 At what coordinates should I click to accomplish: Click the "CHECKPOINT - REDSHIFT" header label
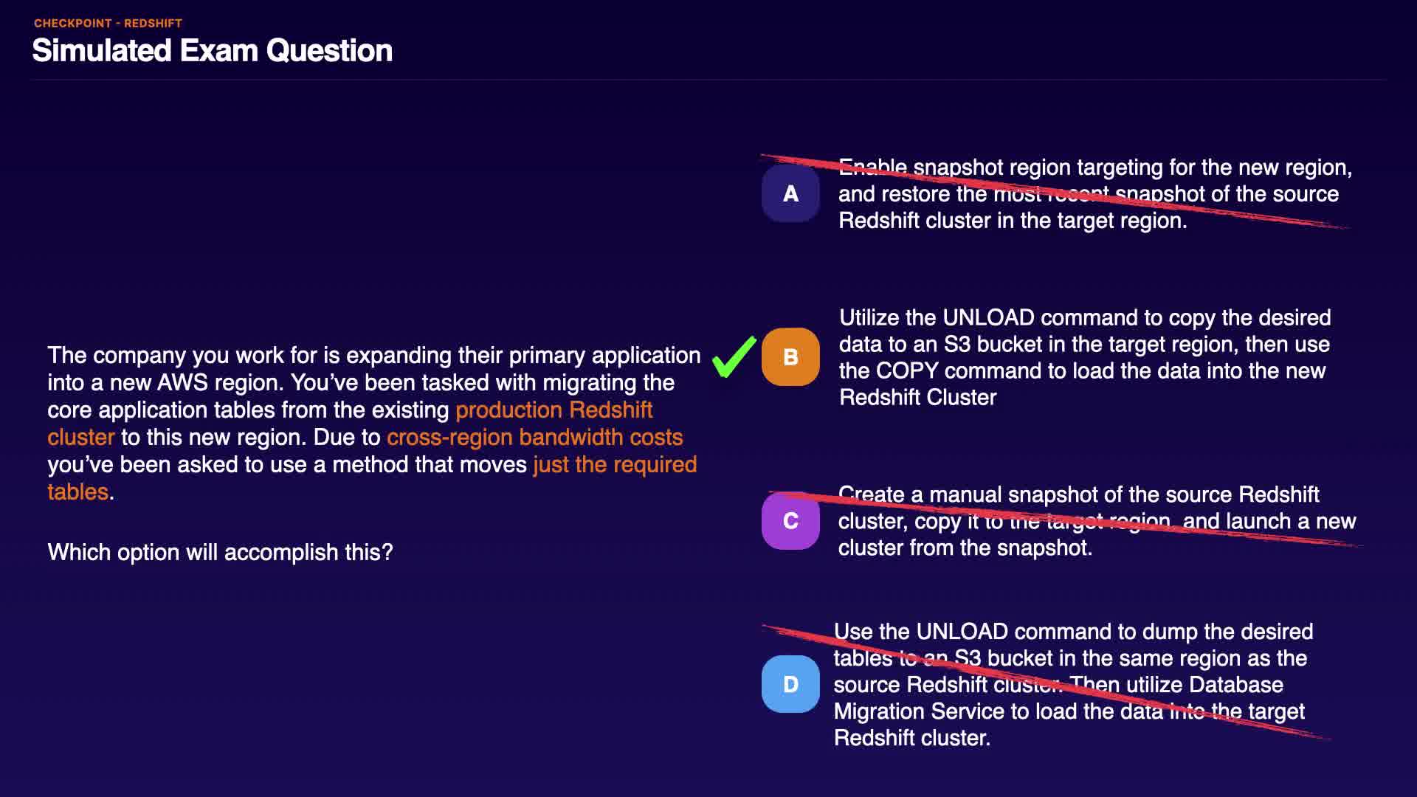[x=108, y=23]
